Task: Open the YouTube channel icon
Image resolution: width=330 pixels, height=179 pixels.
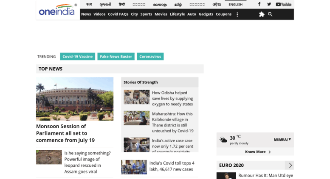Action: [x=283, y=4]
